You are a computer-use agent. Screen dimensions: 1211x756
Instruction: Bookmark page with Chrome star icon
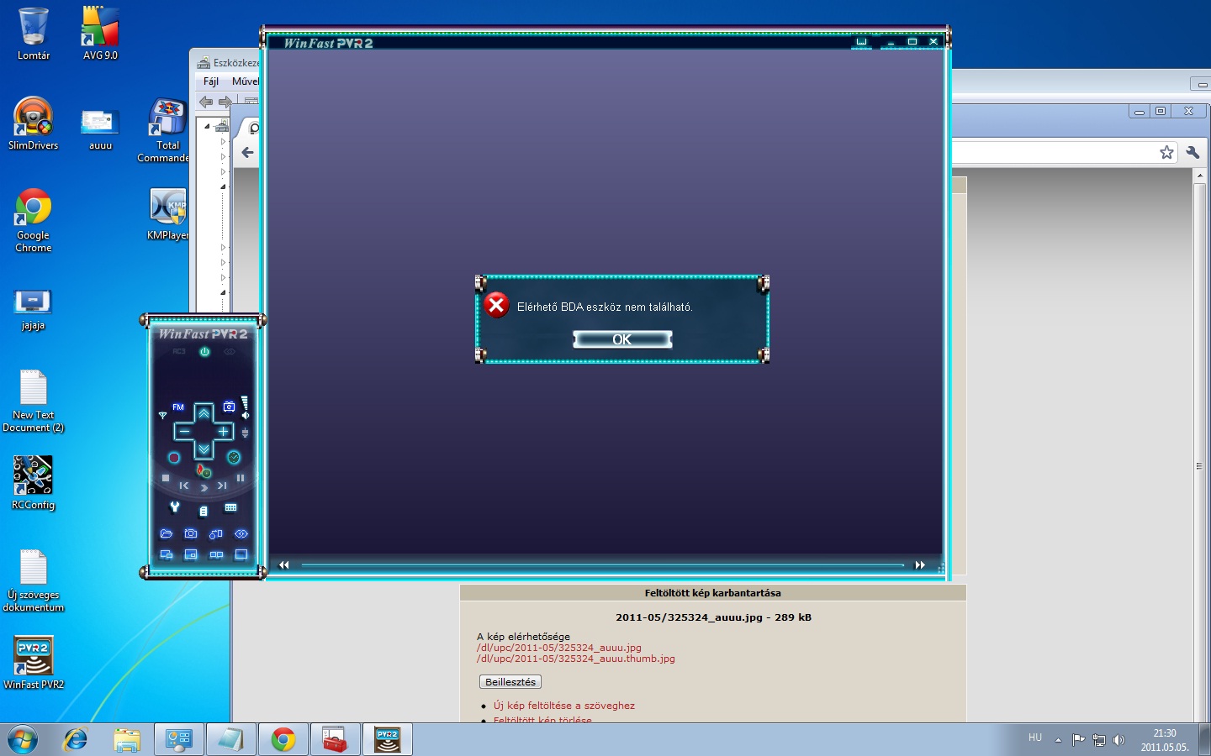click(x=1166, y=152)
